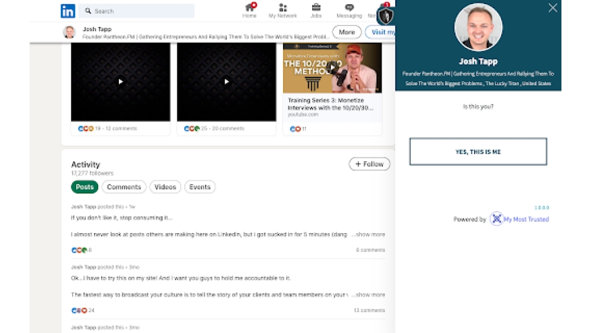Viewport: 591px width, 333px height.
Task: Click the LinkedIn logo icon
Action: pyautogui.click(x=68, y=11)
